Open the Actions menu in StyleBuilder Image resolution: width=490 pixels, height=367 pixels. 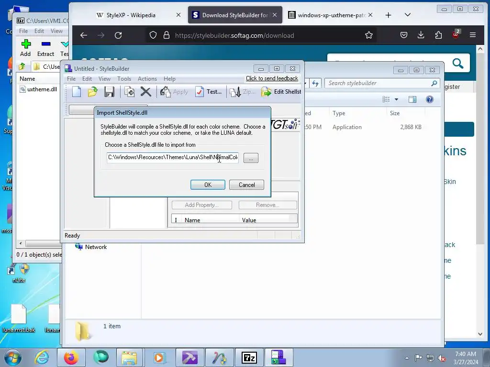coord(147,79)
